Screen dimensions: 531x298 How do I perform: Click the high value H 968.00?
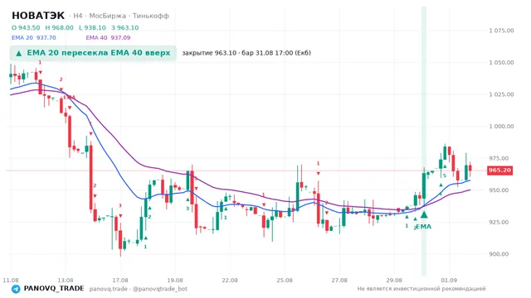pos(59,27)
